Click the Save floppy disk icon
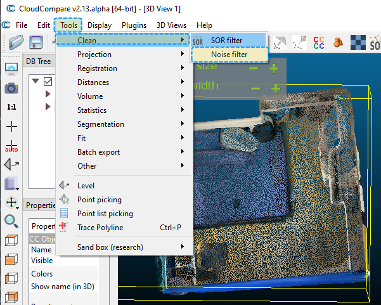Screen dimensions: 381x305 [37, 42]
